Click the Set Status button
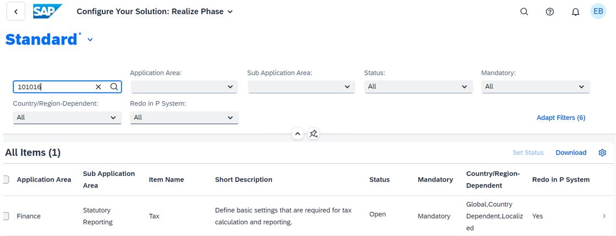This screenshot has width=616, height=236. coord(528,153)
